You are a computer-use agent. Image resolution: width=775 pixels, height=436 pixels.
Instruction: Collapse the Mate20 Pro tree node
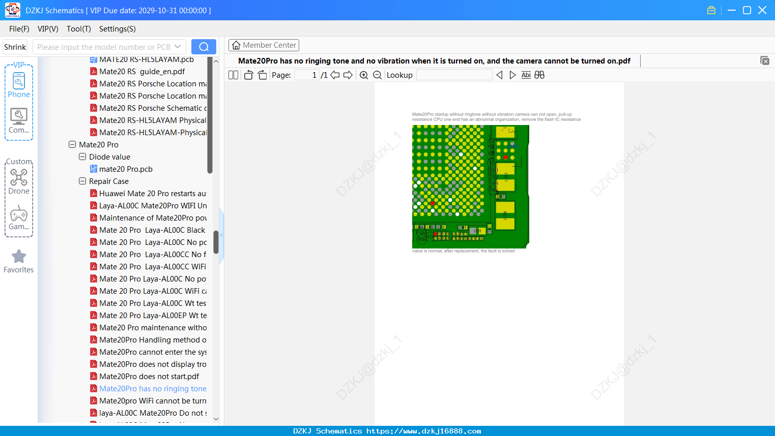pyautogui.click(x=72, y=144)
